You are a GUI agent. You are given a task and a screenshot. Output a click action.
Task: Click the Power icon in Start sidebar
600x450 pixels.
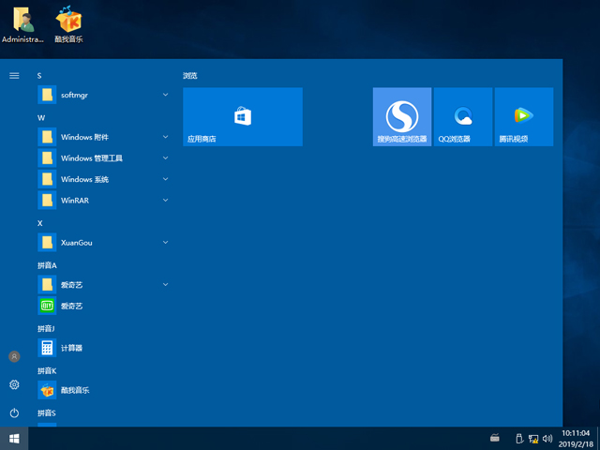[14, 412]
